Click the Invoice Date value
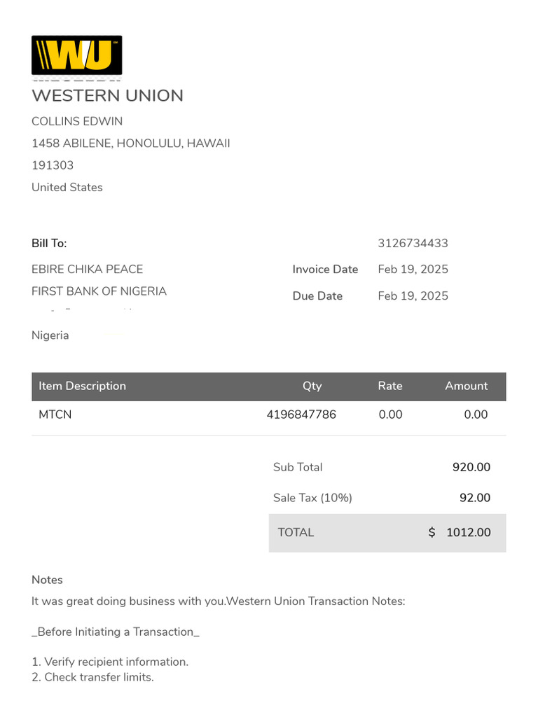538x717 pixels. click(413, 270)
